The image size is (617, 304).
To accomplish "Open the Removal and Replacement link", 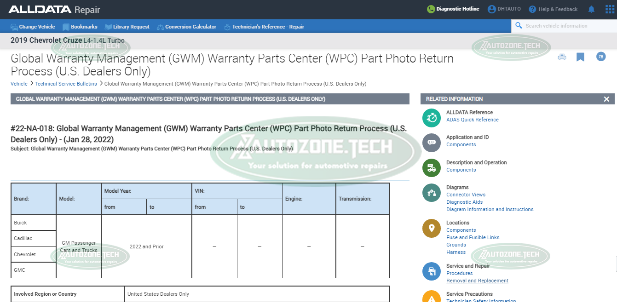I will coord(477,281).
